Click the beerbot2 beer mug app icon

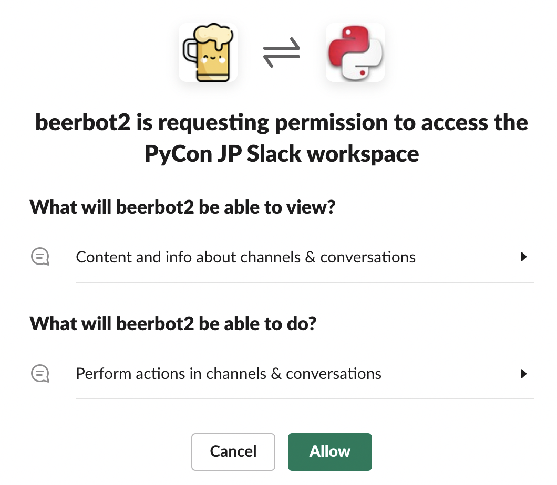(208, 52)
